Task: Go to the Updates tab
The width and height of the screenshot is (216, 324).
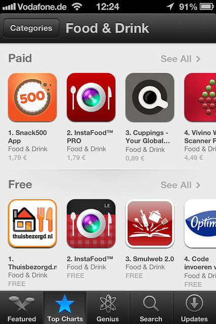Action: 194,308
